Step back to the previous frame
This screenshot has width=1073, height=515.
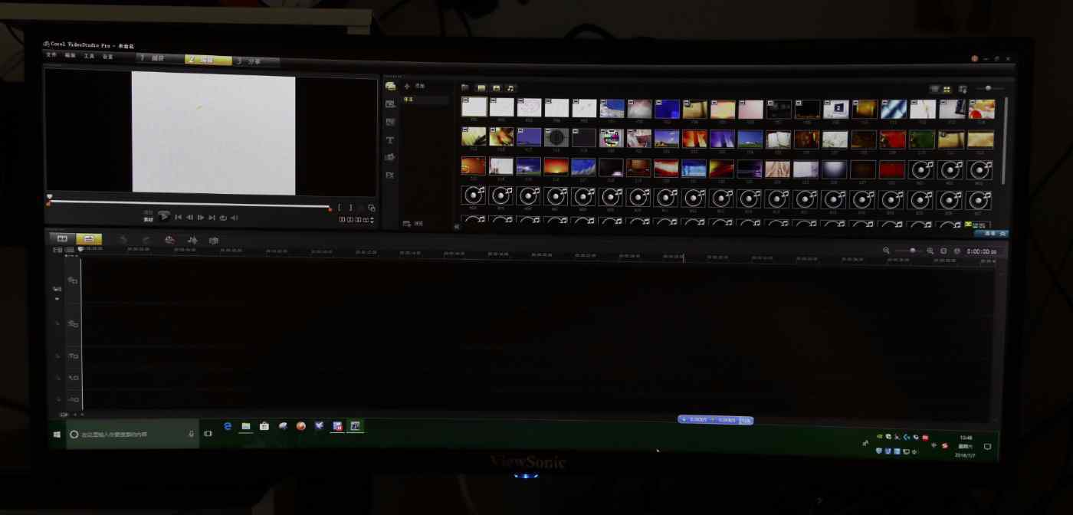coord(189,218)
